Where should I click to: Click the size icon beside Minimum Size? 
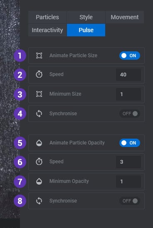pyautogui.click(x=39, y=94)
